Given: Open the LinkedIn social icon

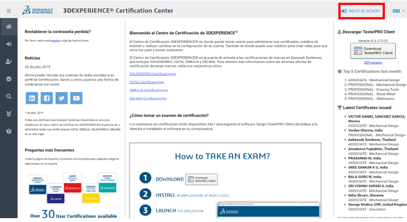Looking at the screenshot, I should tap(32, 98).
